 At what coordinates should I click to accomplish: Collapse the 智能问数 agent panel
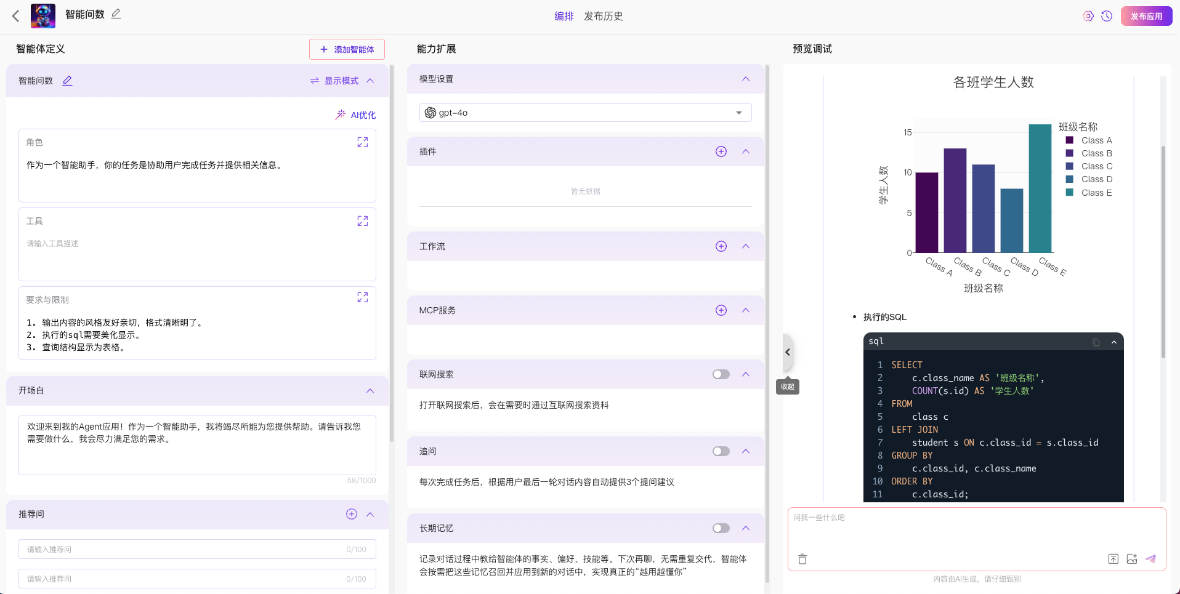[370, 81]
